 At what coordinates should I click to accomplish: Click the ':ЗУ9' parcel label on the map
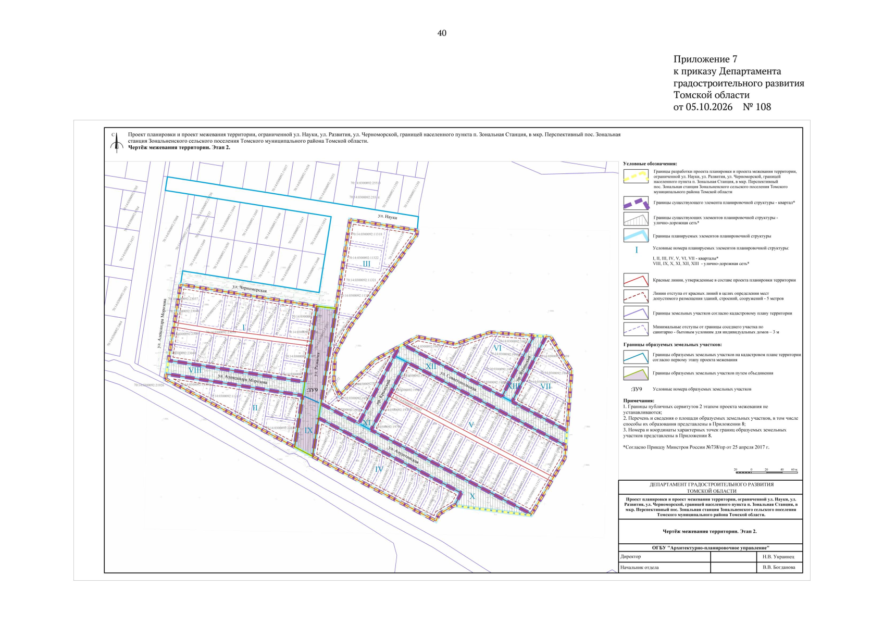tap(312, 390)
